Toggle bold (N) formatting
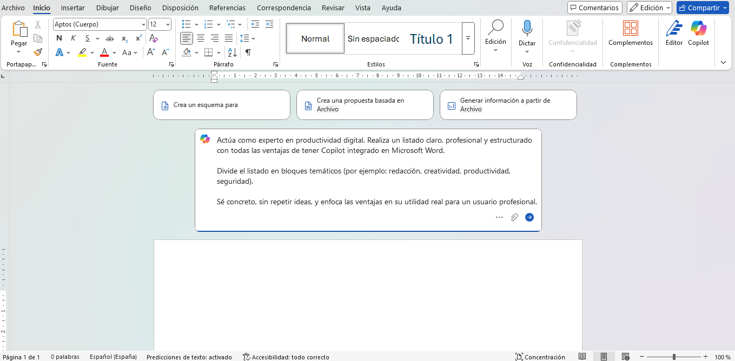Screen dimensions: 735x361 pyautogui.click(x=59, y=38)
